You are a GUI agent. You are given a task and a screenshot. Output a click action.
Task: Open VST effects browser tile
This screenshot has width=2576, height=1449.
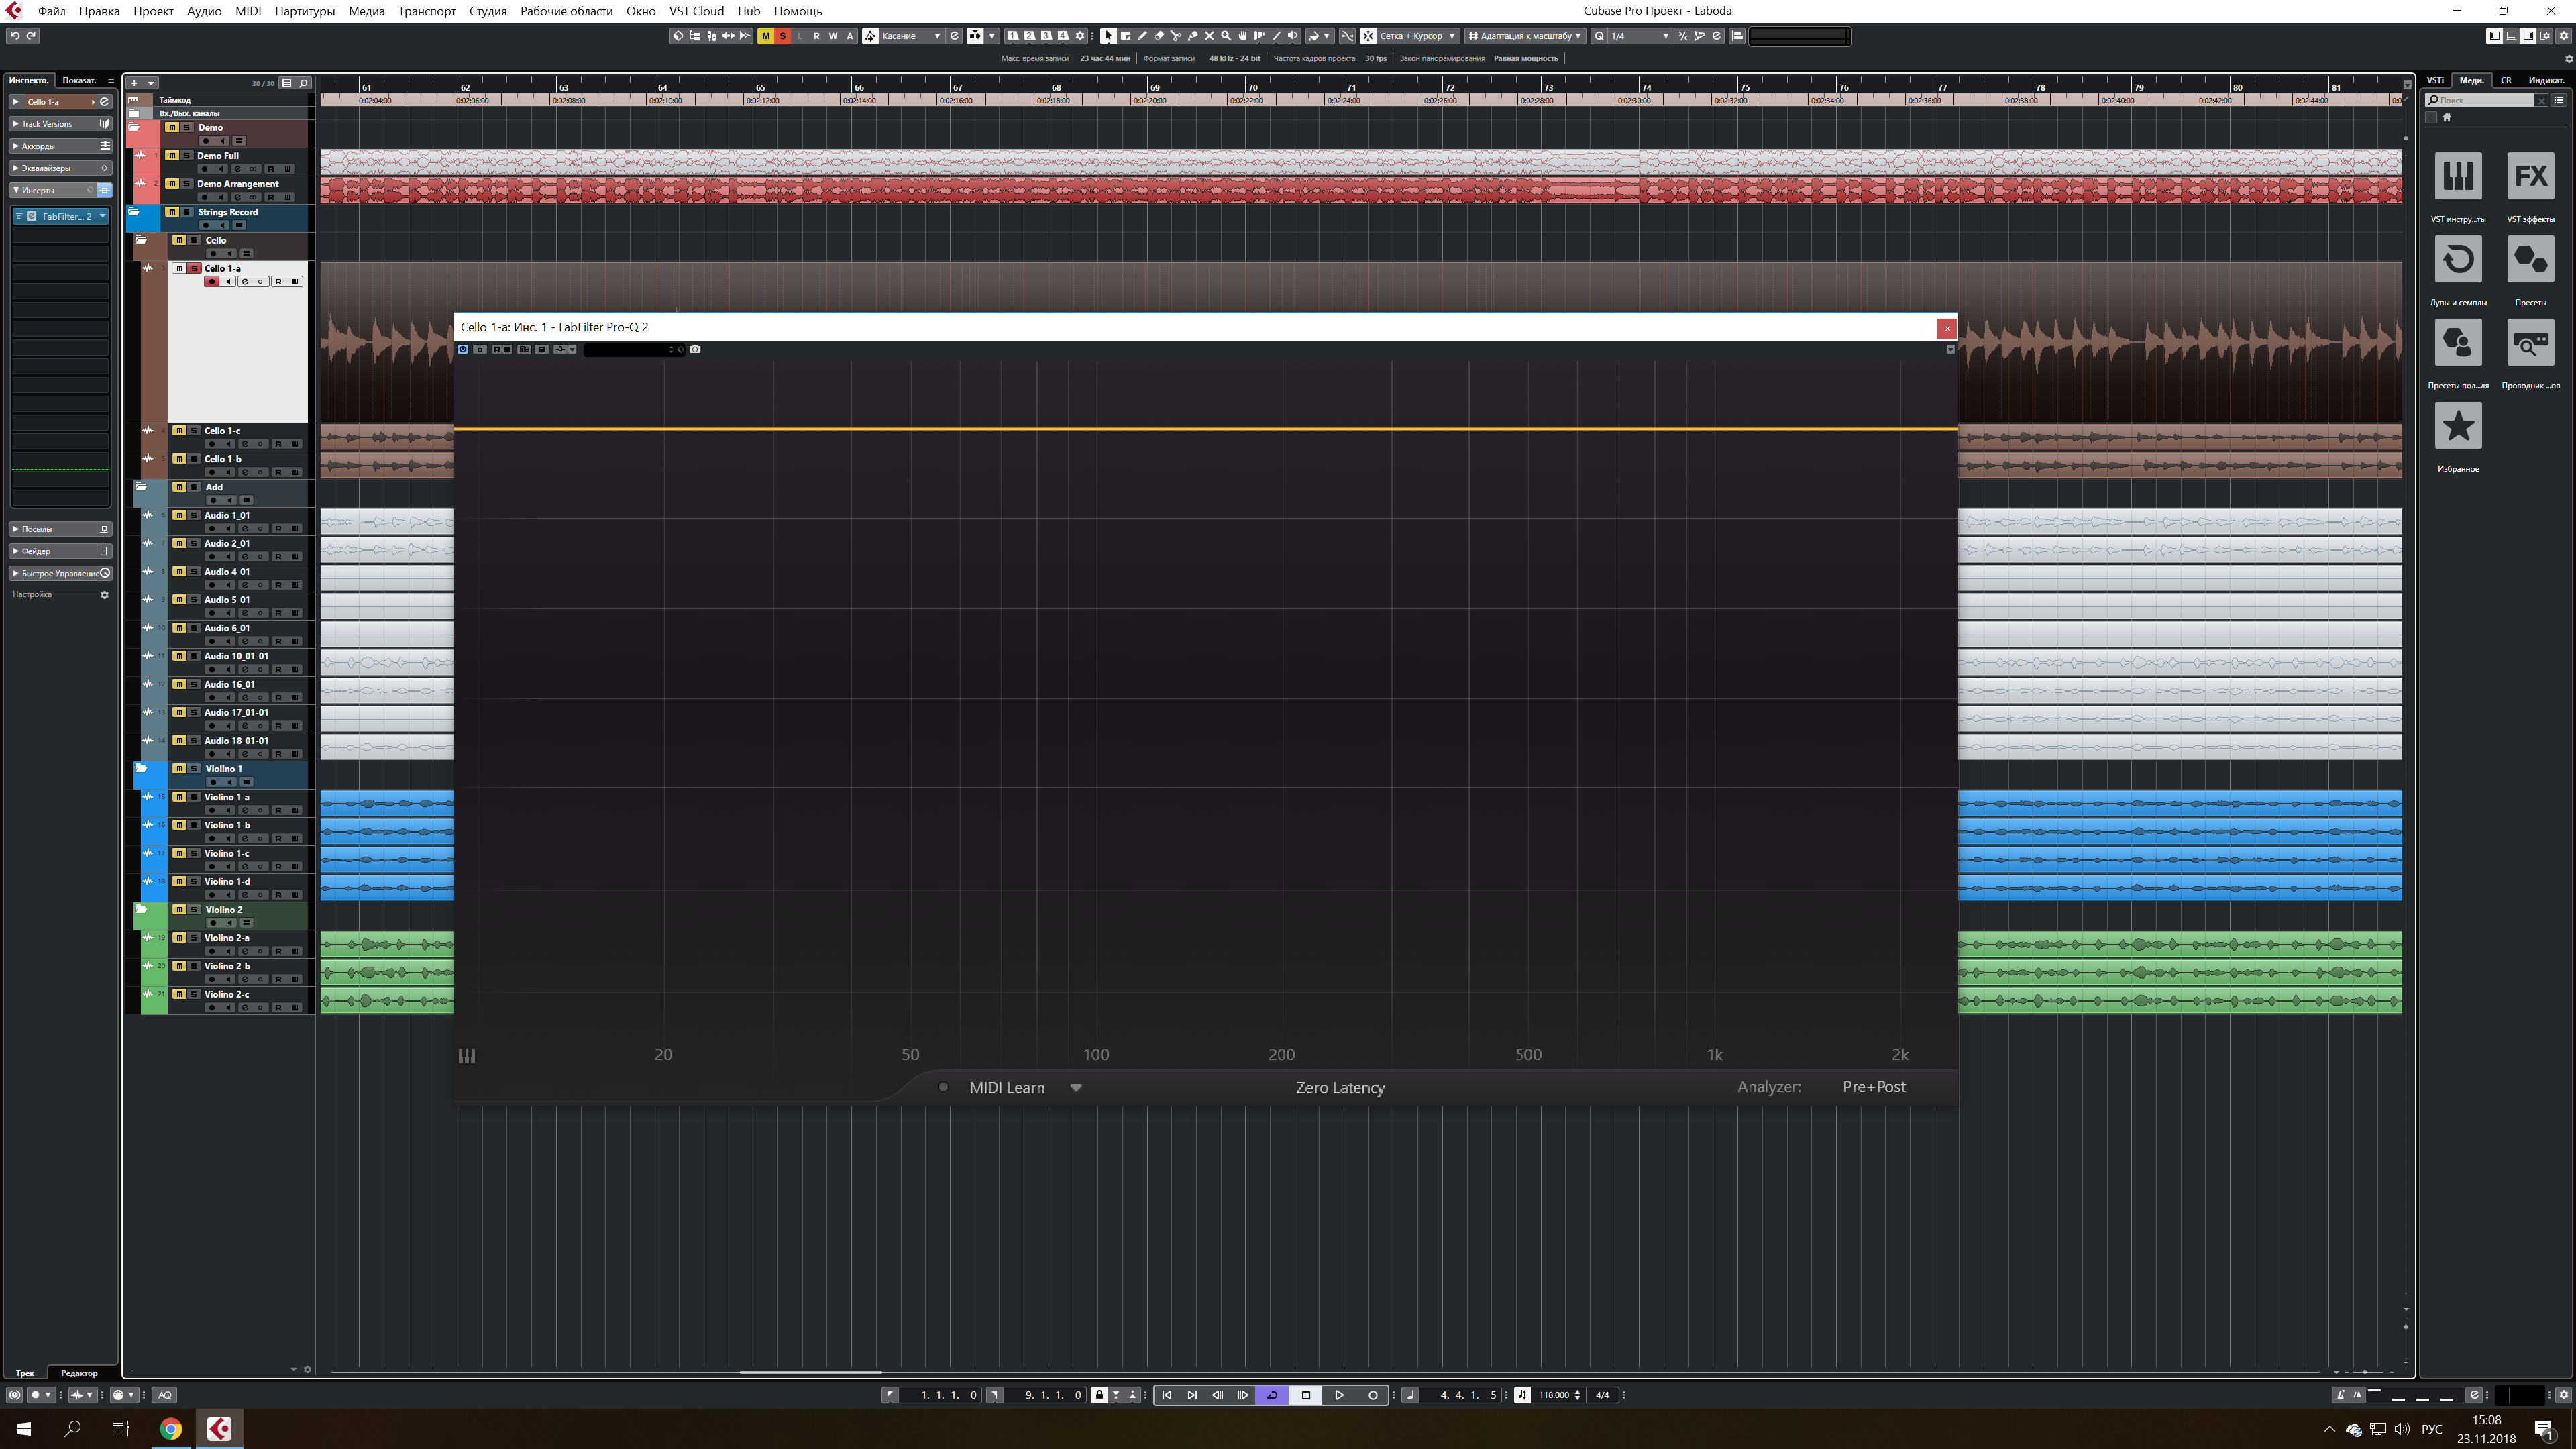(x=2530, y=177)
